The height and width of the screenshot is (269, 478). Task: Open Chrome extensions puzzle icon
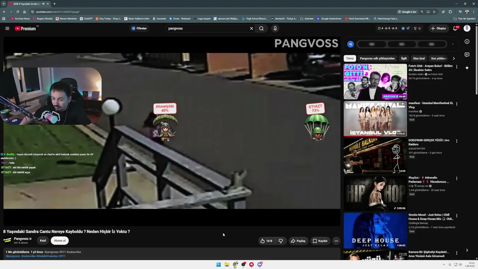(x=450, y=12)
